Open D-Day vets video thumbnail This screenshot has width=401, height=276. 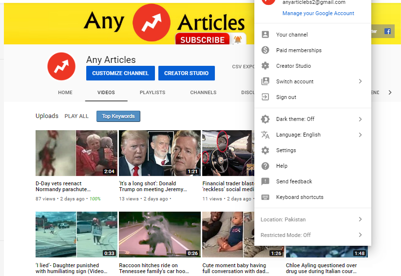[76, 153]
